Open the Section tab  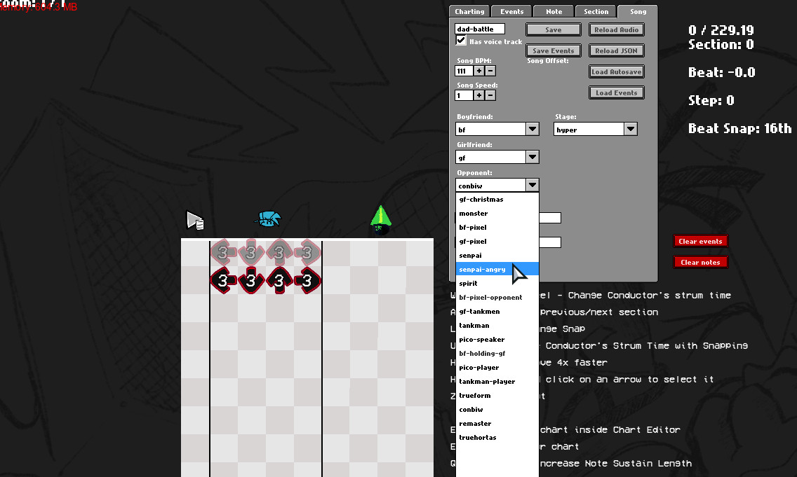click(x=596, y=12)
